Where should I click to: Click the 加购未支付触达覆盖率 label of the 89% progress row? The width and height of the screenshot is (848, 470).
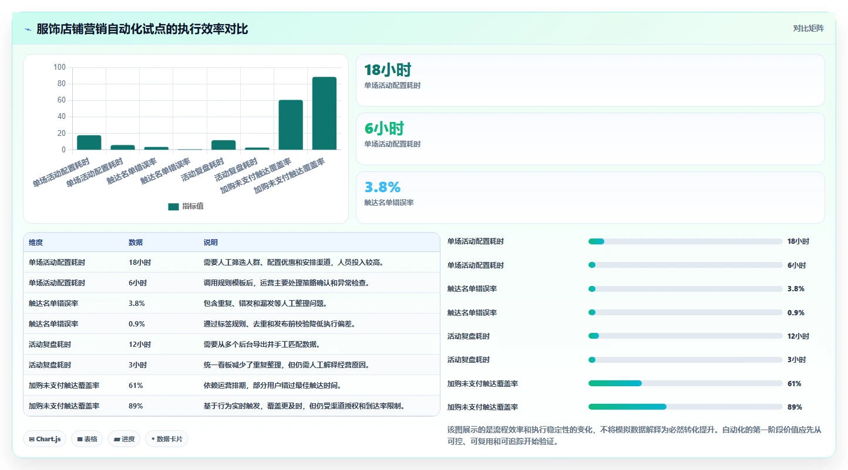point(483,407)
